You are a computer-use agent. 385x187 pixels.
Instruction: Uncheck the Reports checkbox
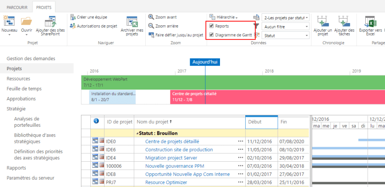(211, 26)
